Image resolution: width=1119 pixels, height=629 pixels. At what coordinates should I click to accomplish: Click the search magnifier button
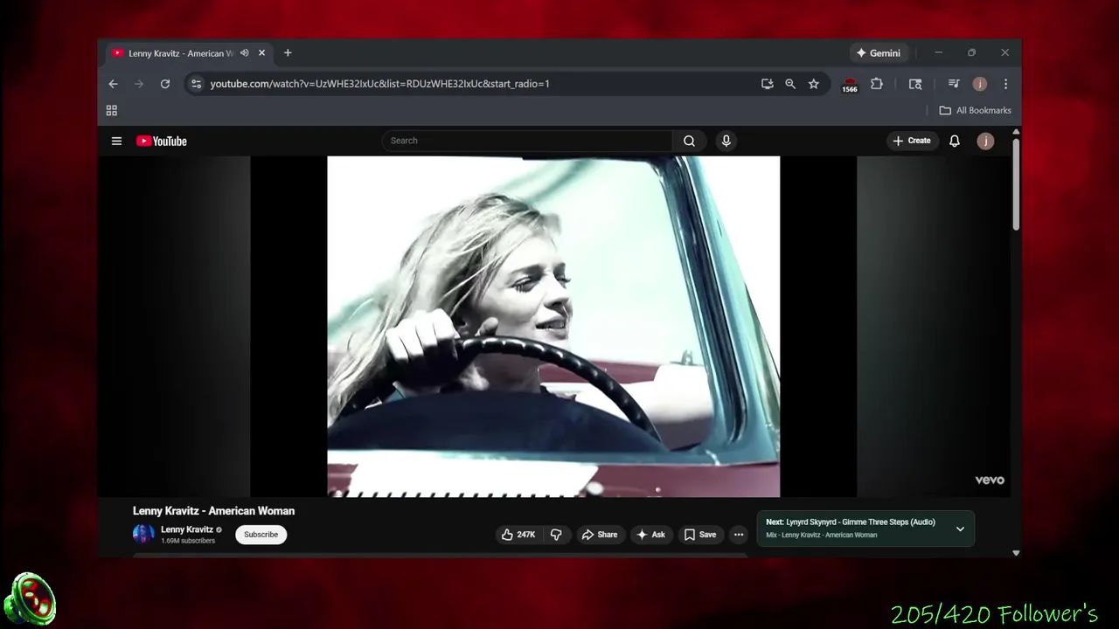click(x=690, y=141)
